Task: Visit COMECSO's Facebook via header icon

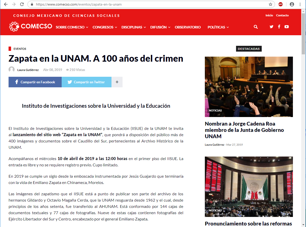Action: pyautogui.click(x=279, y=27)
